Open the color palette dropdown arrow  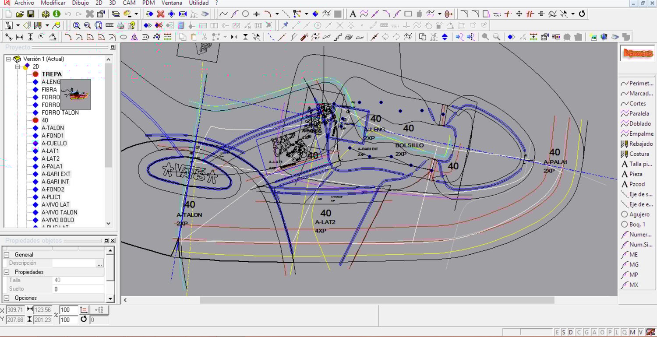(x=136, y=14)
